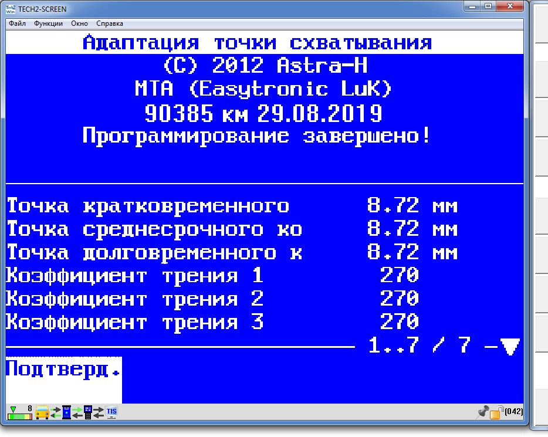Open the Функции menu
Image resolution: width=548 pixels, height=437 pixels.
click(x=48, y=23)
